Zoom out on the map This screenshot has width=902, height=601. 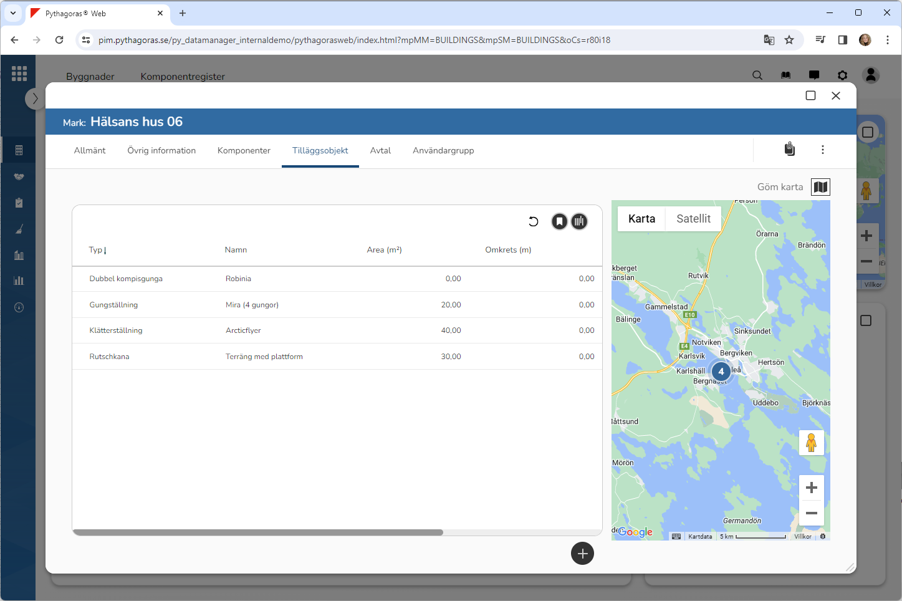(811, 513)
